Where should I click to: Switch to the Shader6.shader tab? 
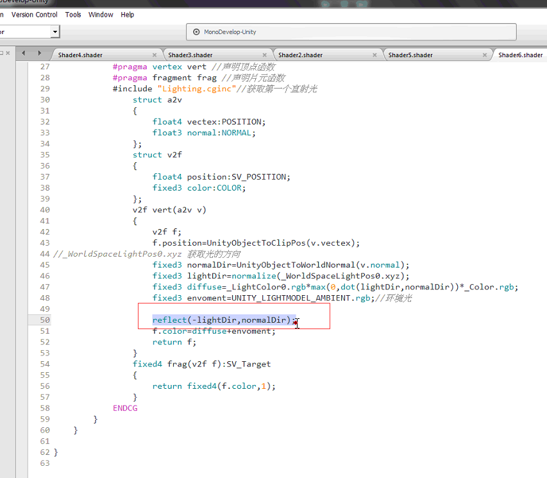pos(520,55)
